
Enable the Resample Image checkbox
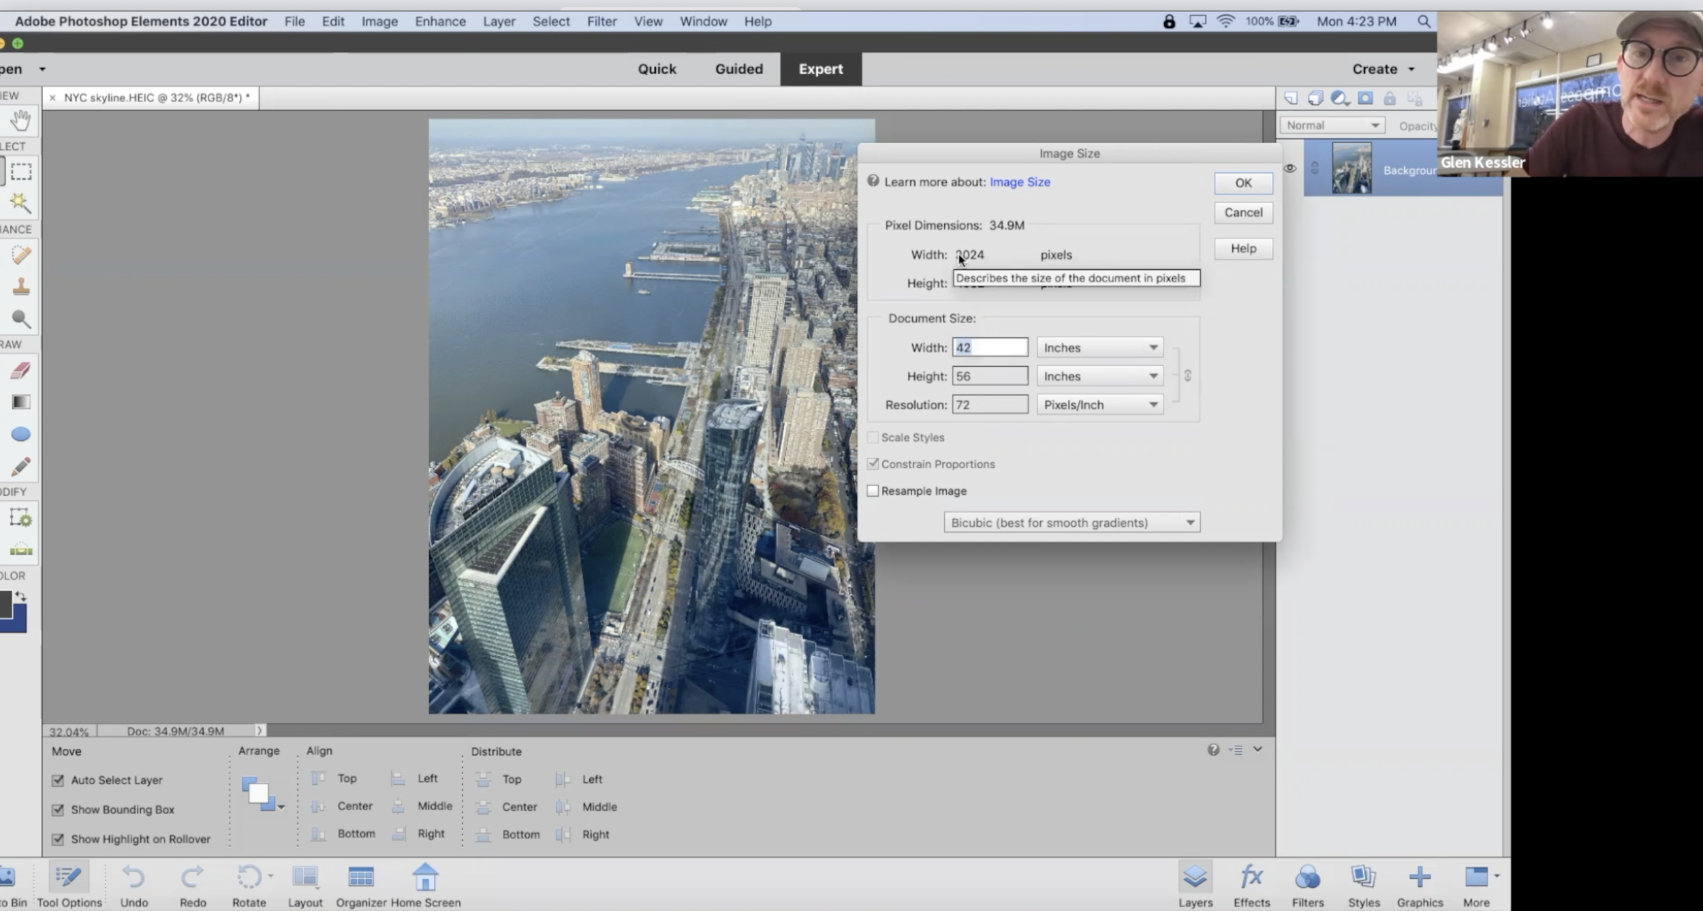(x=873, y=491)
